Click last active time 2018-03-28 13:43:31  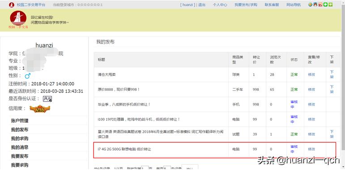point(62,91)
